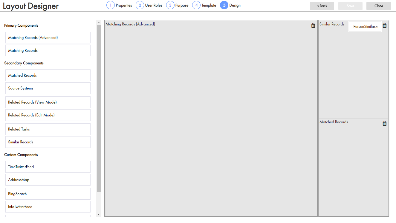Image resolution: width=396 pixels, height=223 pixels.
Task: Click the Secondary Components heading
Action: (24, 63)
